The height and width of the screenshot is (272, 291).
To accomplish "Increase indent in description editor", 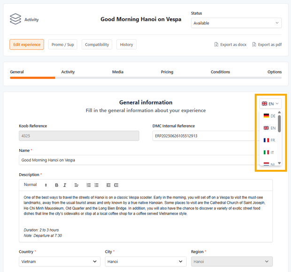I will point(116,185).
